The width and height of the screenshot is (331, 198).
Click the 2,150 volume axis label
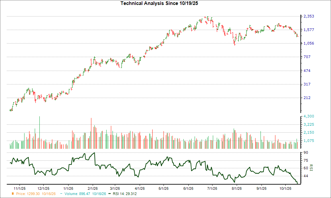(x=309, y=133)
